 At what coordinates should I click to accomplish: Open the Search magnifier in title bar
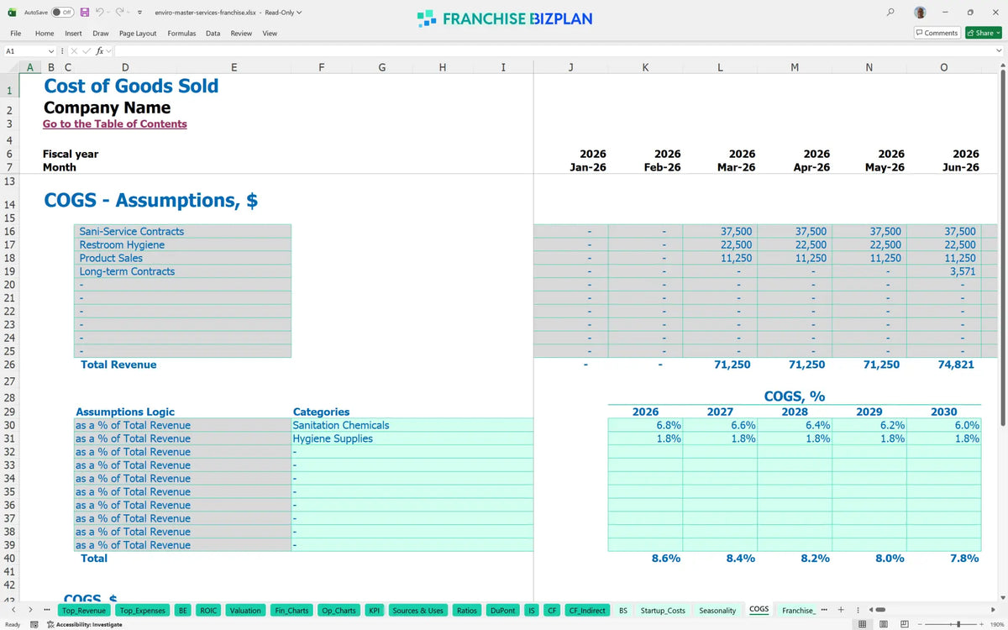[x=890, y=13]
